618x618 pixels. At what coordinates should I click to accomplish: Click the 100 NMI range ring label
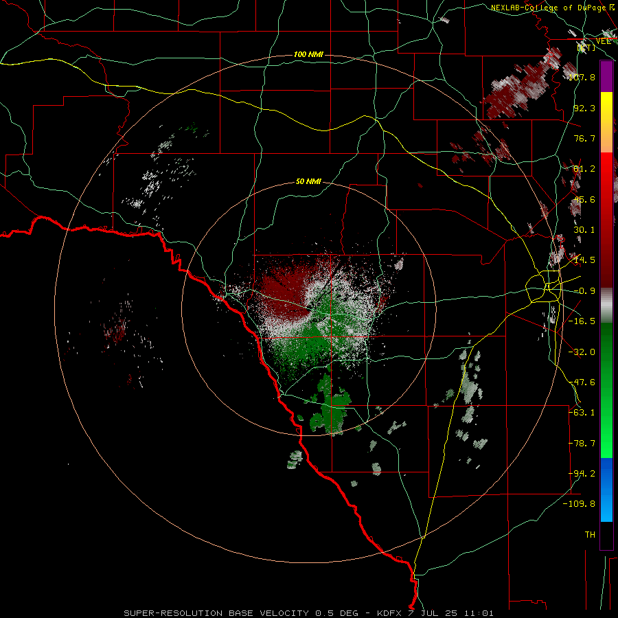click(308, 54)
